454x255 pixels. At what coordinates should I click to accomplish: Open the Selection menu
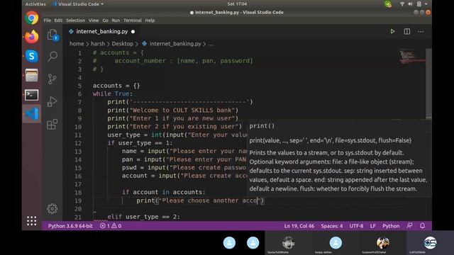click(x=75, y=21)
